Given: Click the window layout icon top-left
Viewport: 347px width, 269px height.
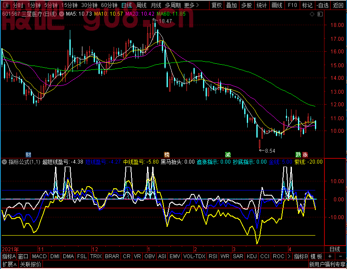Looking at the screenshot, I should [6, 5].
